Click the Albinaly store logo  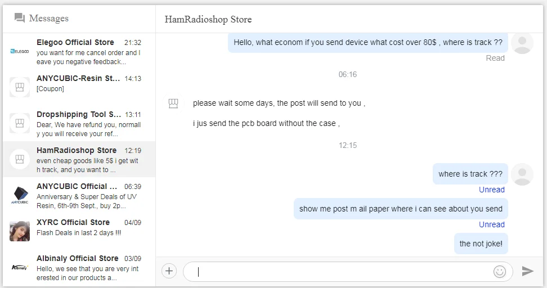click(20, 267)
